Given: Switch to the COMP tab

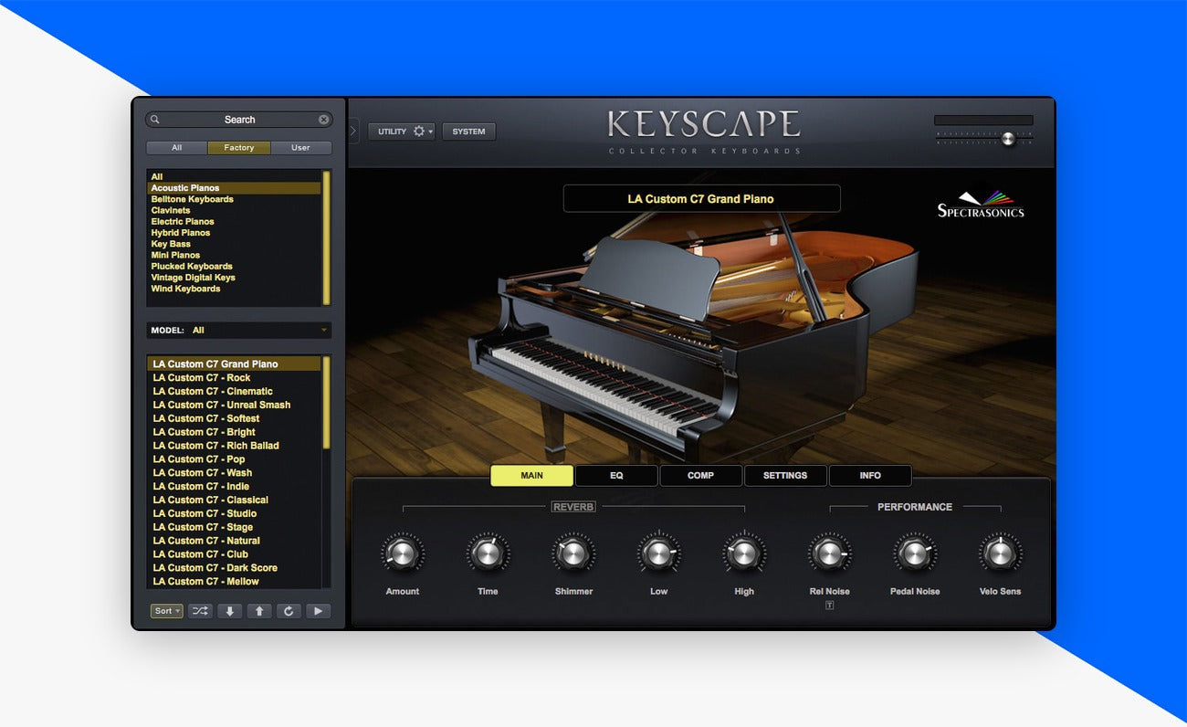Looking at the screenshot, I should [700, 476].
